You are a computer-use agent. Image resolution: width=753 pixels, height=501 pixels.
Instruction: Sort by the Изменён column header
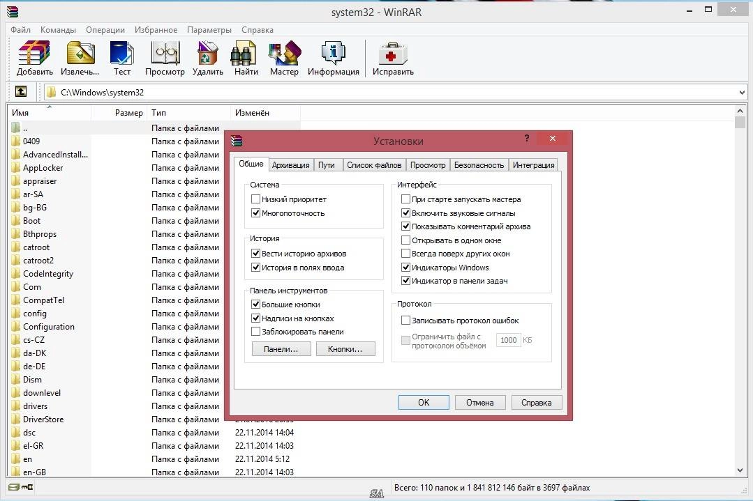click(265, 113)
